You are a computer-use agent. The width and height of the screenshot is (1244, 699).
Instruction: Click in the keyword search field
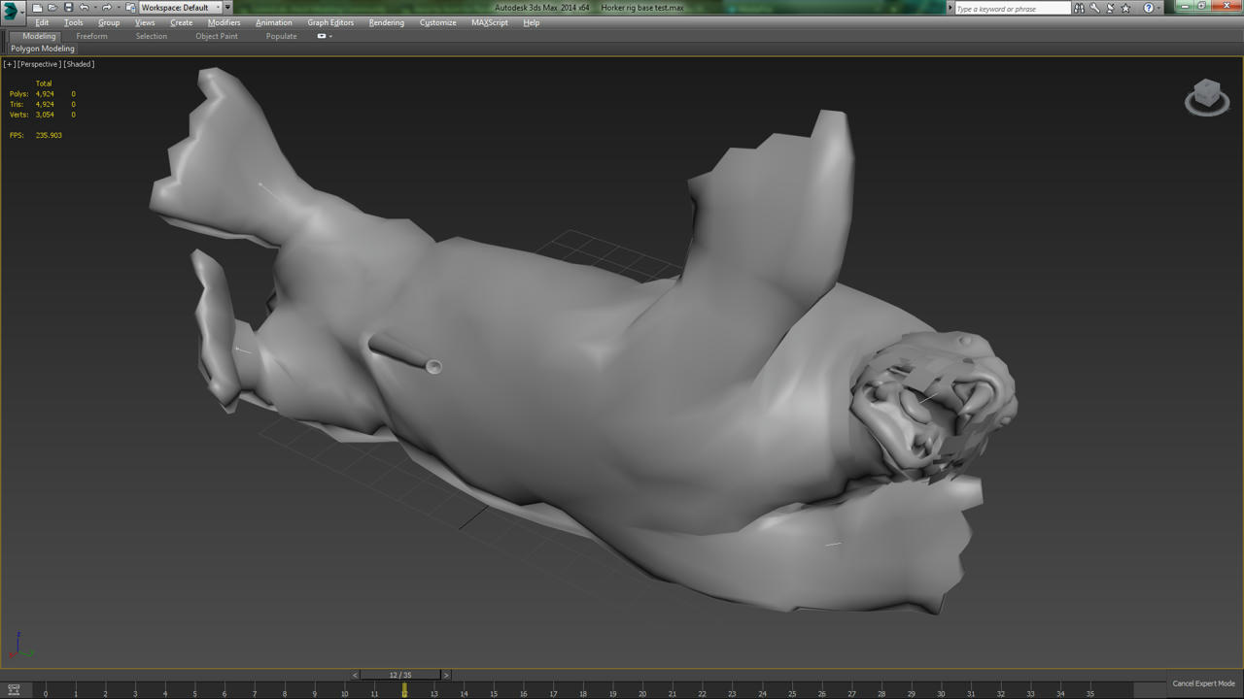click(x=1013, y=9)
